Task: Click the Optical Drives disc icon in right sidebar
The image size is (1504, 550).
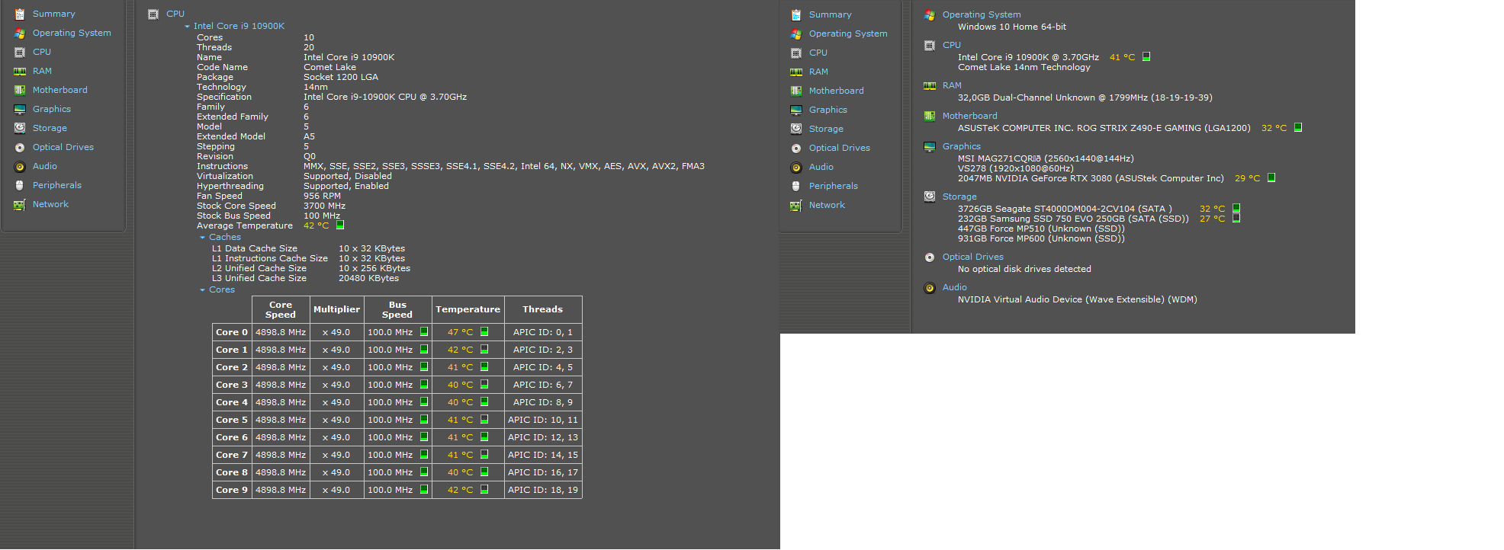Action: point(796,148)
